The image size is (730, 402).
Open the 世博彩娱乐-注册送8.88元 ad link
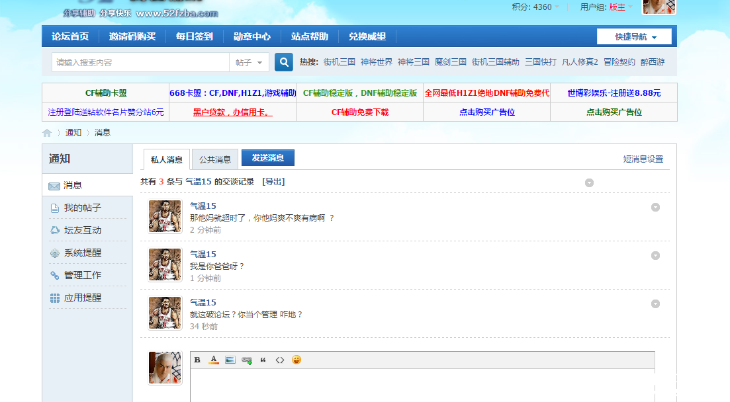point(614,93)
